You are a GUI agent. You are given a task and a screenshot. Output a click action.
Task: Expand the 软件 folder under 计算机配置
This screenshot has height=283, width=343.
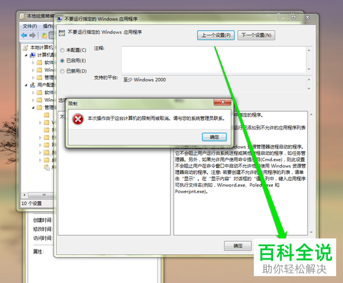click(33, 62)
